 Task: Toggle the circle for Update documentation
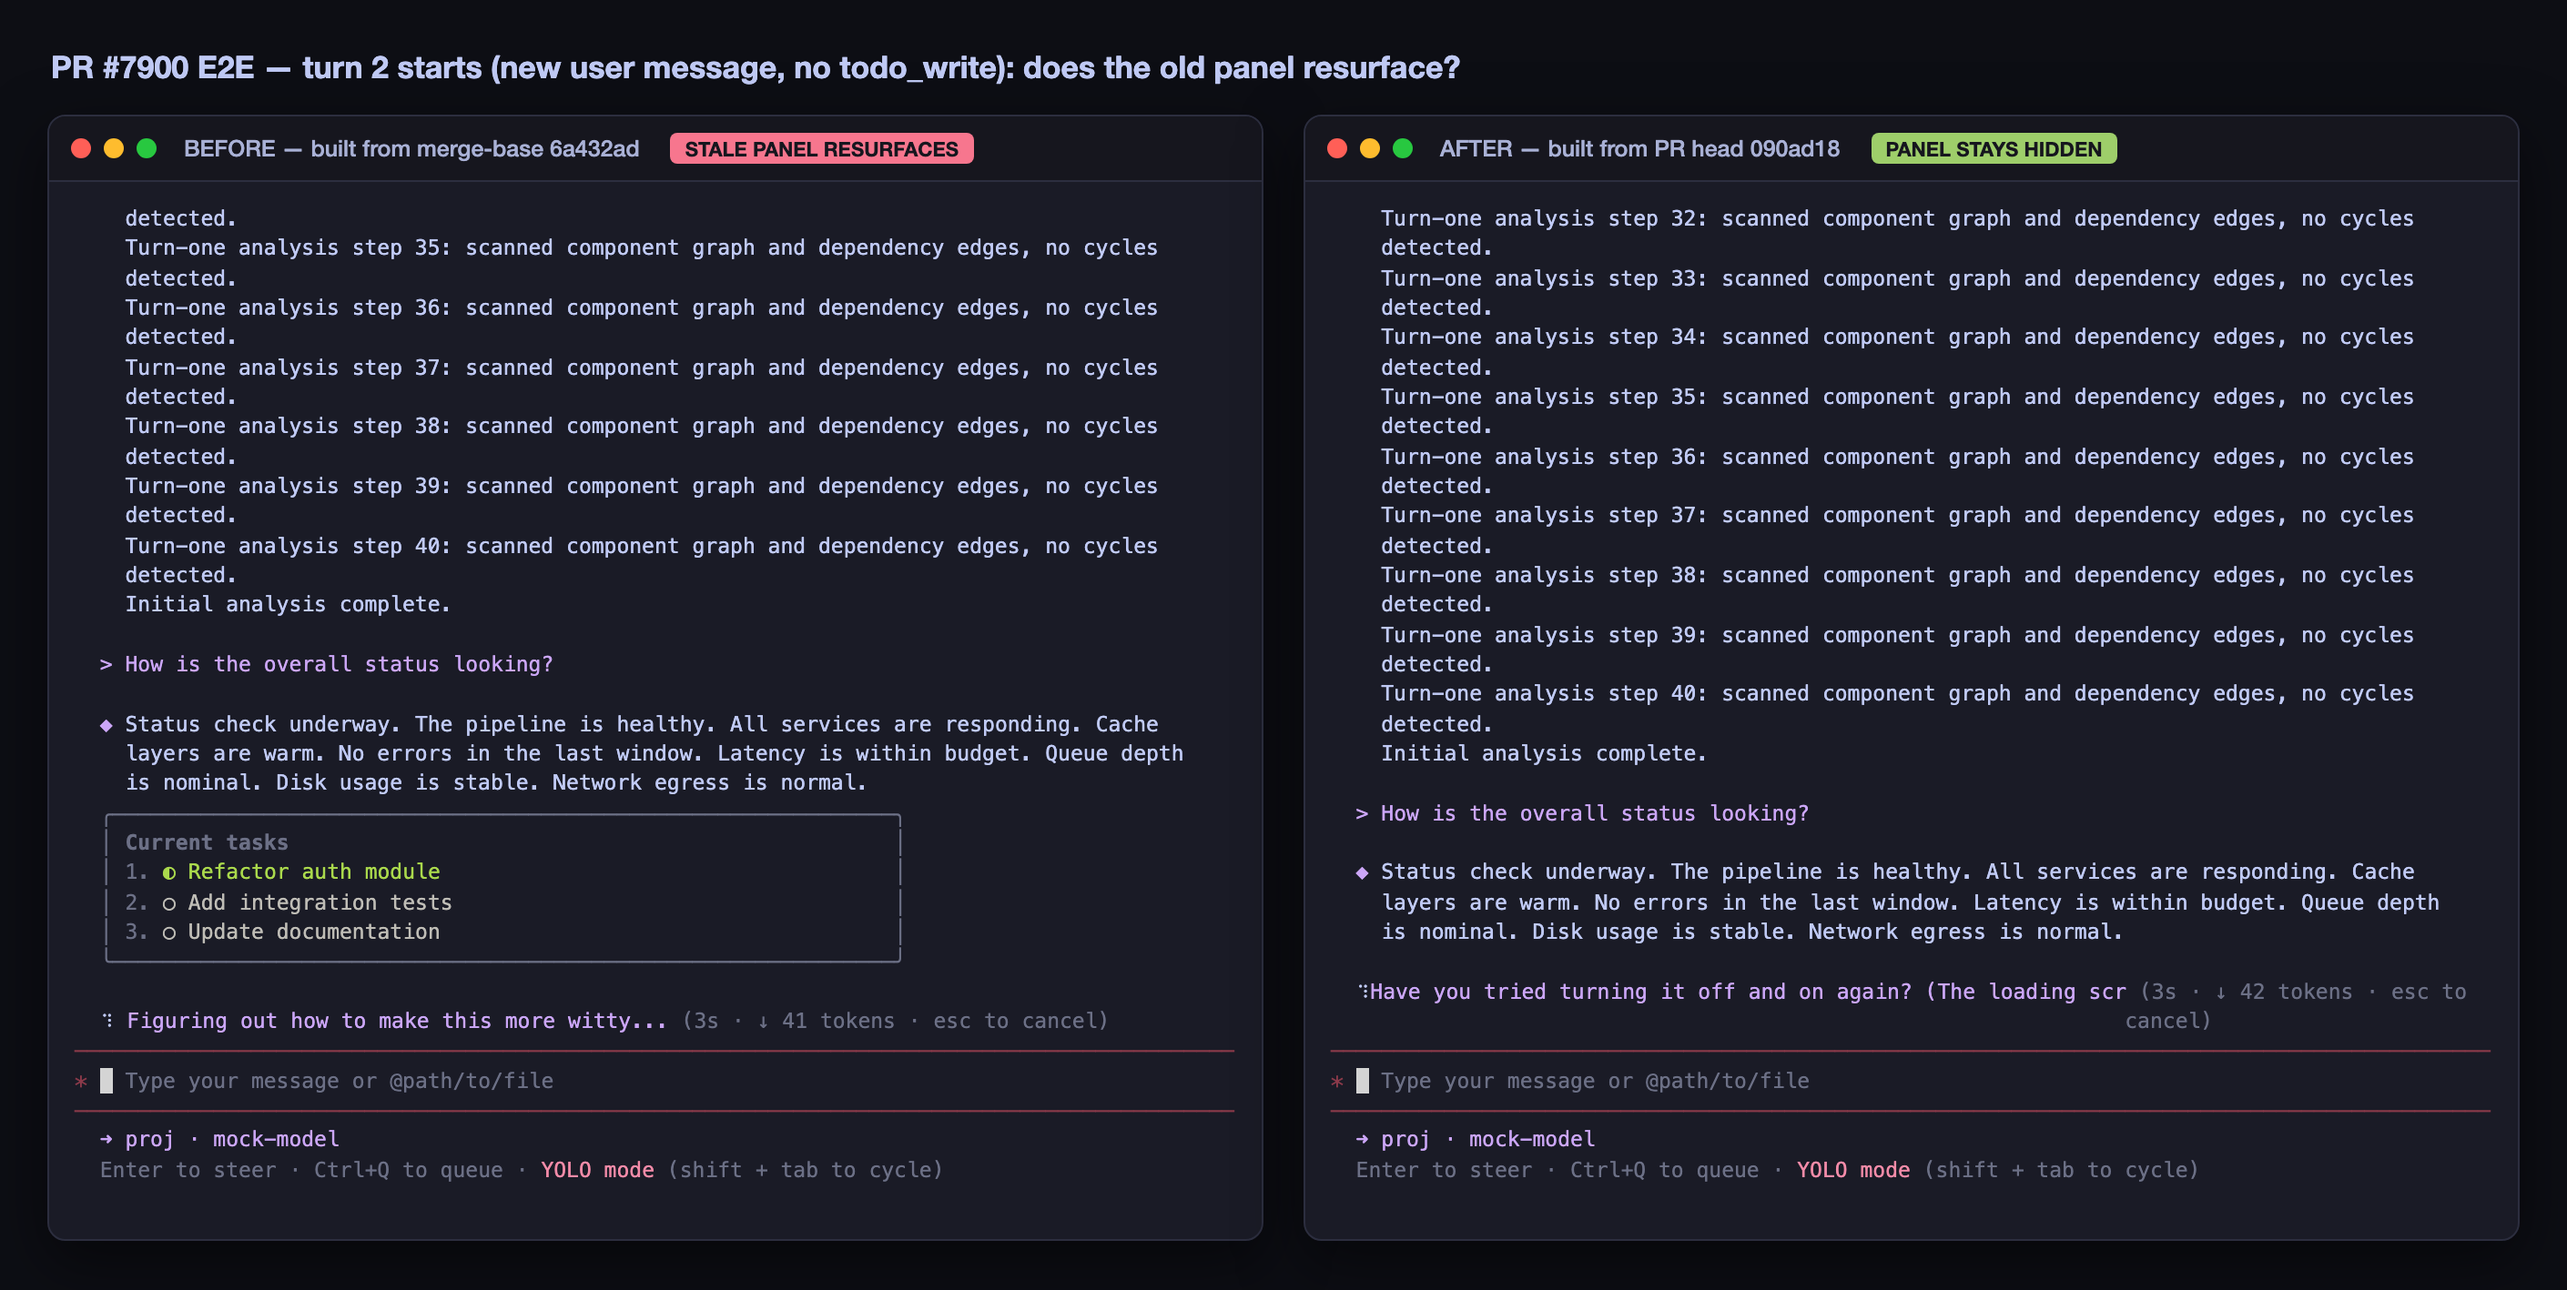(169, 932)
